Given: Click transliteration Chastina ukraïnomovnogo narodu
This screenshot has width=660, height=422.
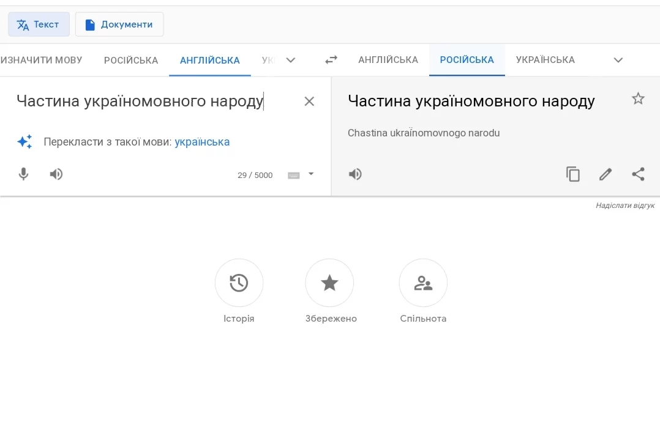Looking at the screenshot, I should point(424,133).
